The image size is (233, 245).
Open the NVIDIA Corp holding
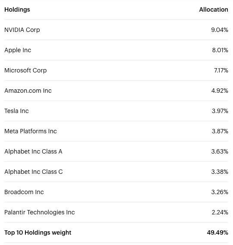(22, 30)
